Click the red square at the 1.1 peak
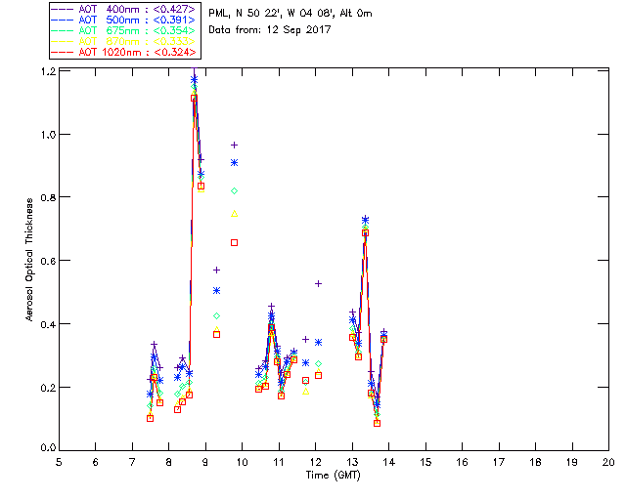The width and height of the screenshot is (626, 500). (x=194, y=98)
